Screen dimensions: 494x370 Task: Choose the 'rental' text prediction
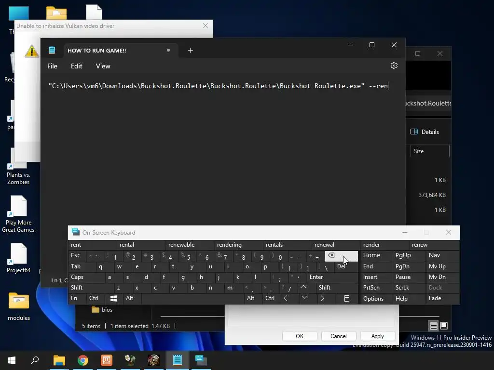[x=141, y=245]
